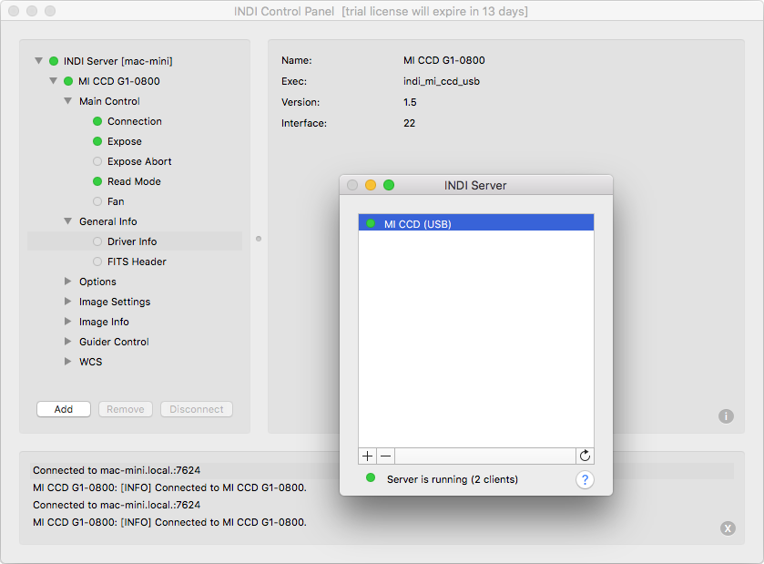Select the Read Mode property

click(134, 181)
